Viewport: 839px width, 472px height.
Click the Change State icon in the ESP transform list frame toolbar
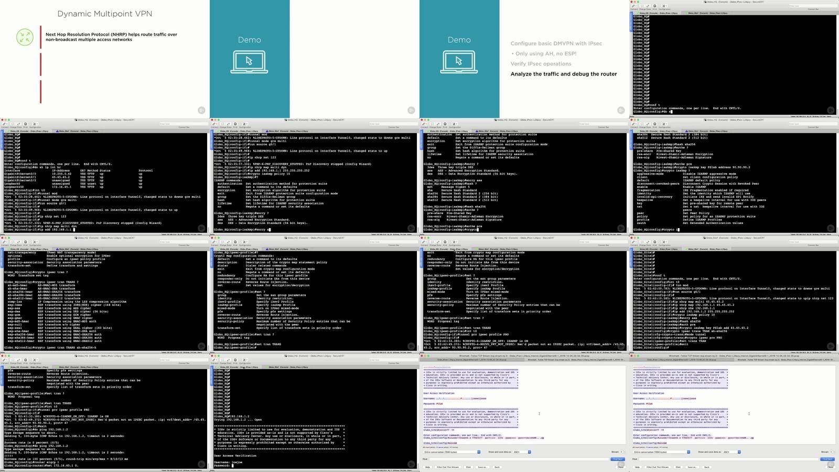point(12,242)
